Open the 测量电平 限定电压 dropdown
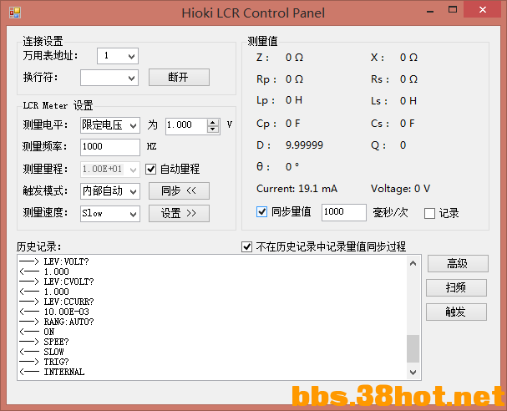This screenshot has height=411, width=507. 110,125
